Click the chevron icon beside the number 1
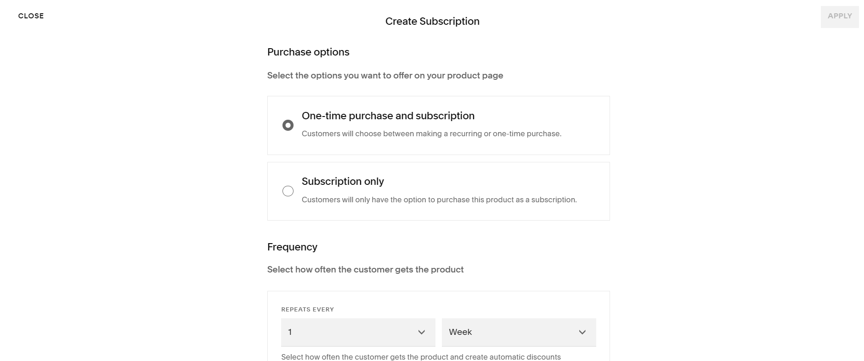Screen dimensions: 864x361 point(422,332)
